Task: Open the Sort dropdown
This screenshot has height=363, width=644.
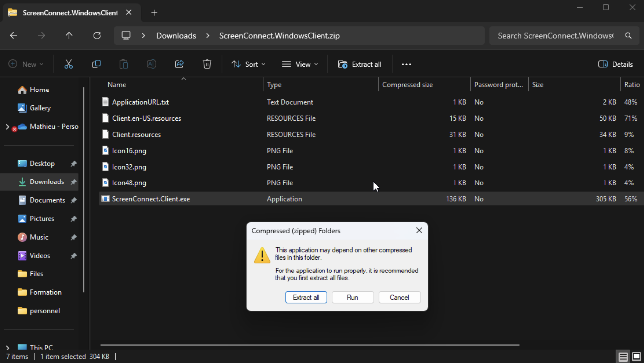Action: click(x=248, y=64)
